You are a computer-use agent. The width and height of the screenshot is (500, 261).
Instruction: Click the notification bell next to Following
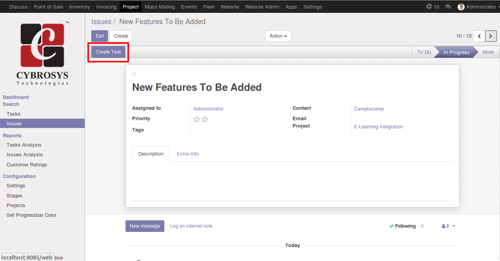(x=422, y=226)
